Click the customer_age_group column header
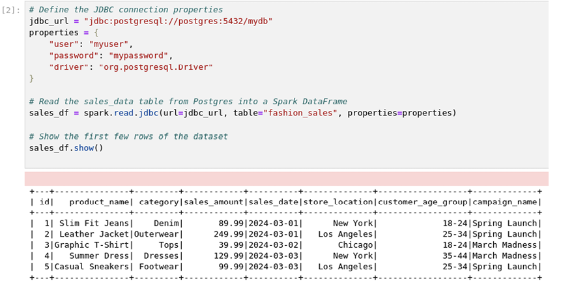The image size is (574, 281). (x=422, y=202)
